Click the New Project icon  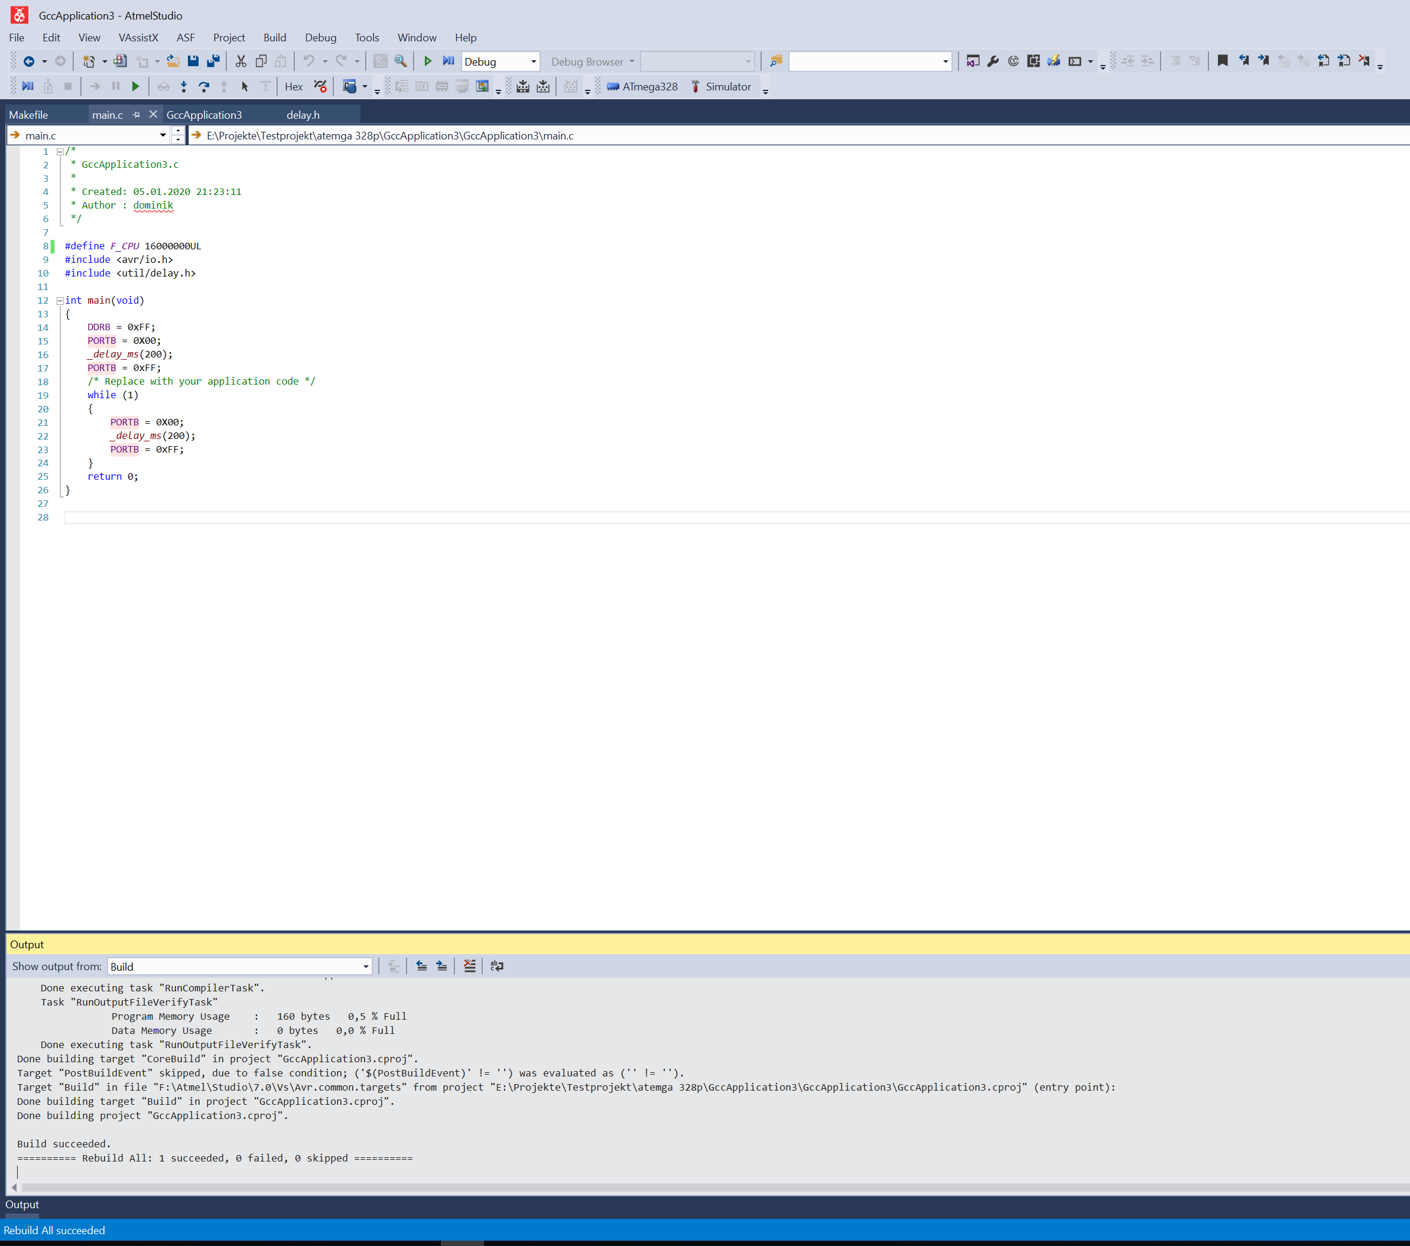pos(89,61)
